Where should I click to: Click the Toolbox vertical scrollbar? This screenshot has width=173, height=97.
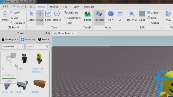click(49, 74)
